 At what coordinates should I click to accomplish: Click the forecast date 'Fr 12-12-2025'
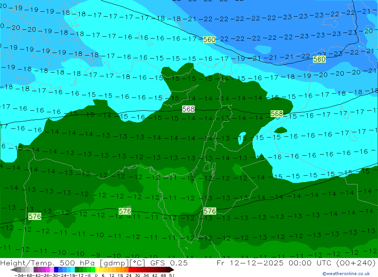(x=250, y=263)
